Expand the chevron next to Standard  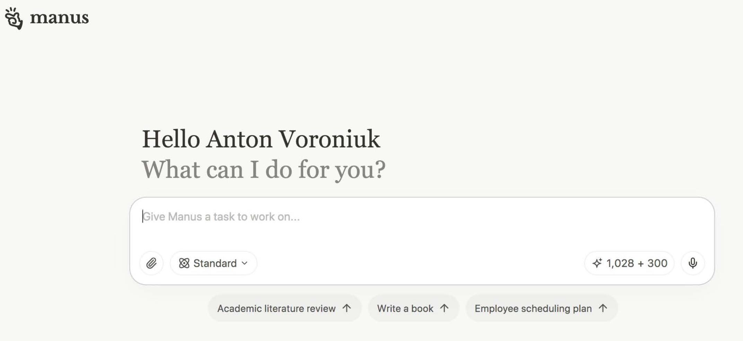tap(245, 263)
